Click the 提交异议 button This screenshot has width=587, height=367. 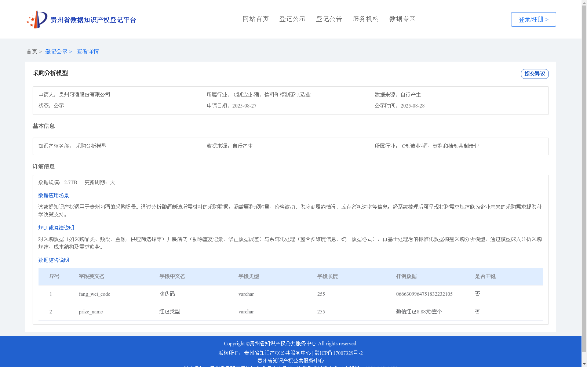coord(535,74)
